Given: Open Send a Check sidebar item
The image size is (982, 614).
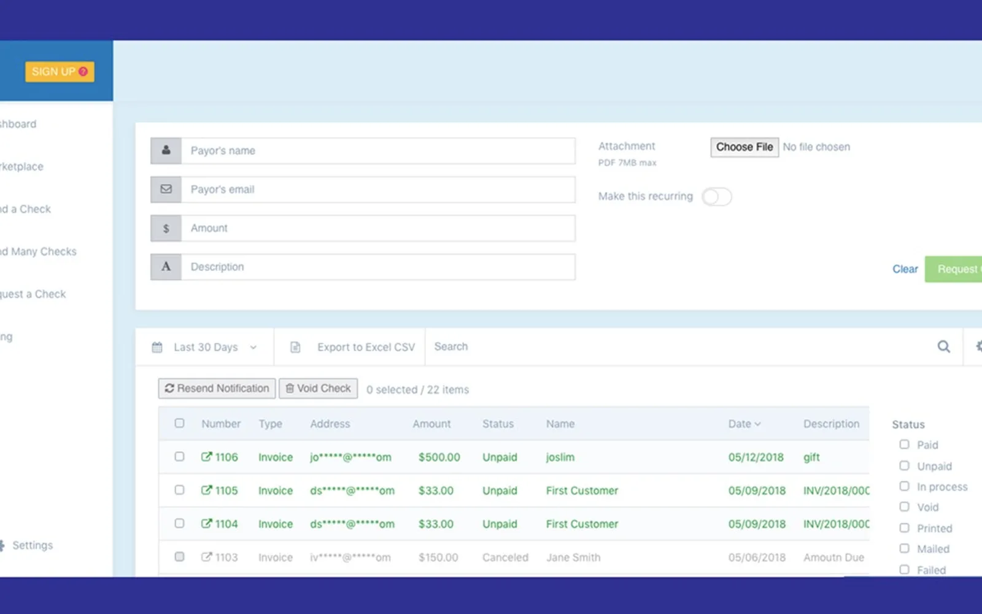Looking at the screenshot, I should [x=25, y=209].
